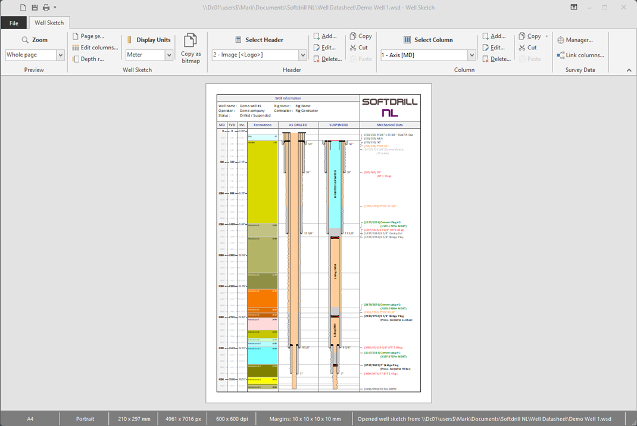Click the new document icon in title bar
Viewport: 637px width, 426px height.
[x=23, y=8]
